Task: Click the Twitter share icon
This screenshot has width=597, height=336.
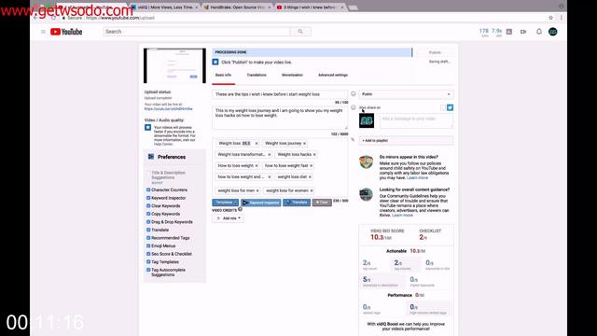Action: 450,108
